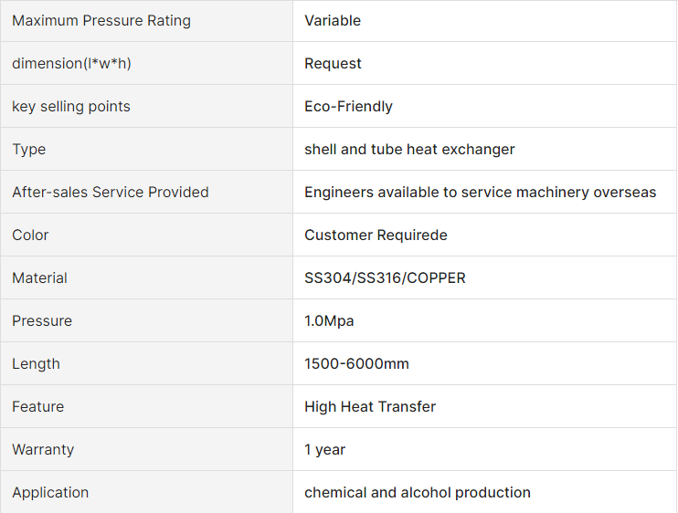Click the Color row label

(30, 235)
